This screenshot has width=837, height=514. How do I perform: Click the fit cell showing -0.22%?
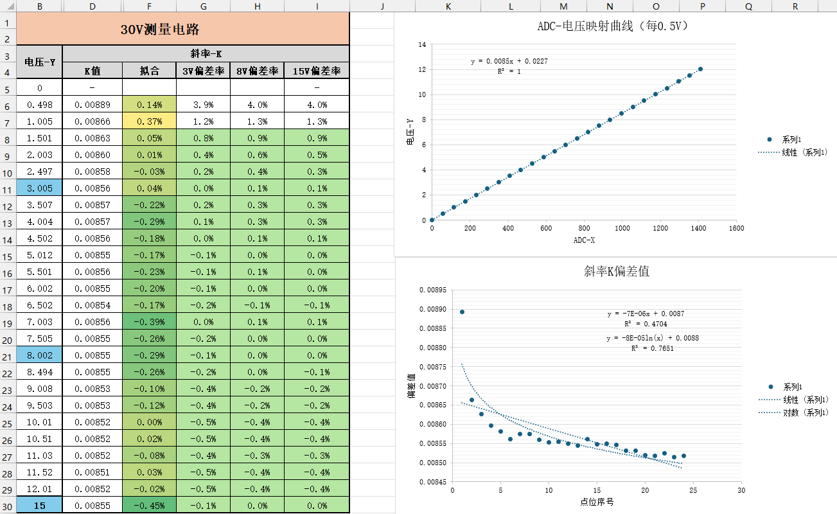tap(149, 205)
